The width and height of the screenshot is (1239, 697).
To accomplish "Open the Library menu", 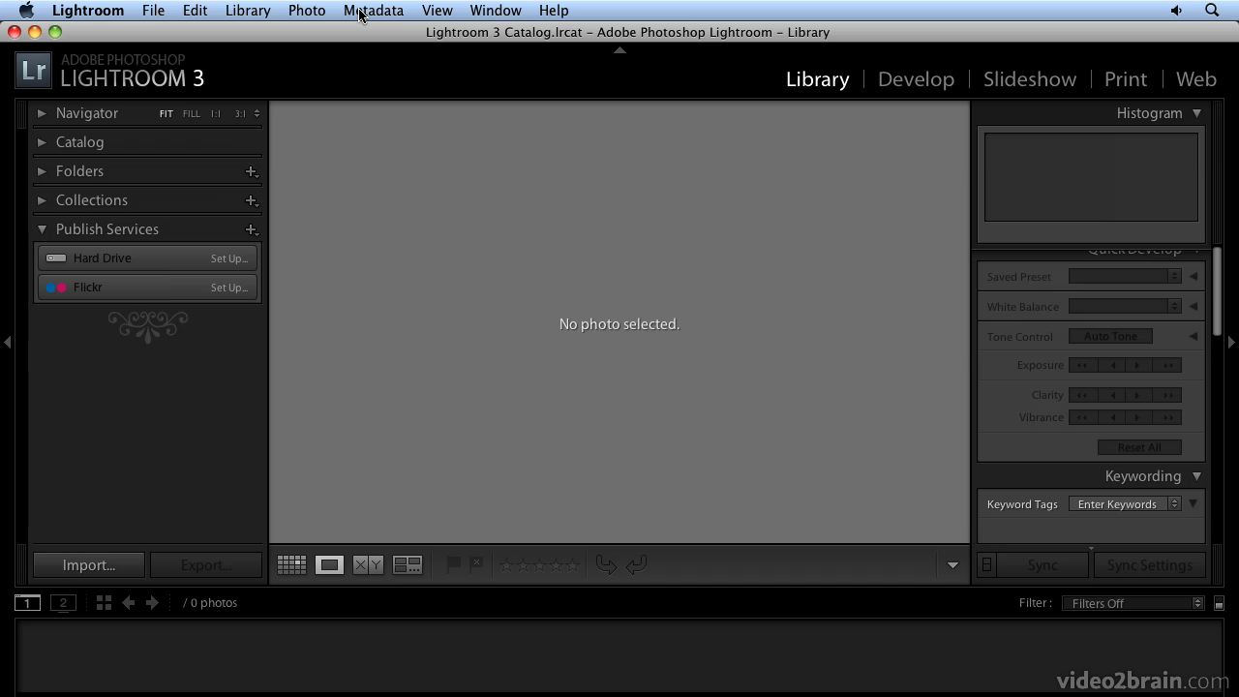I will coord(248,11).
